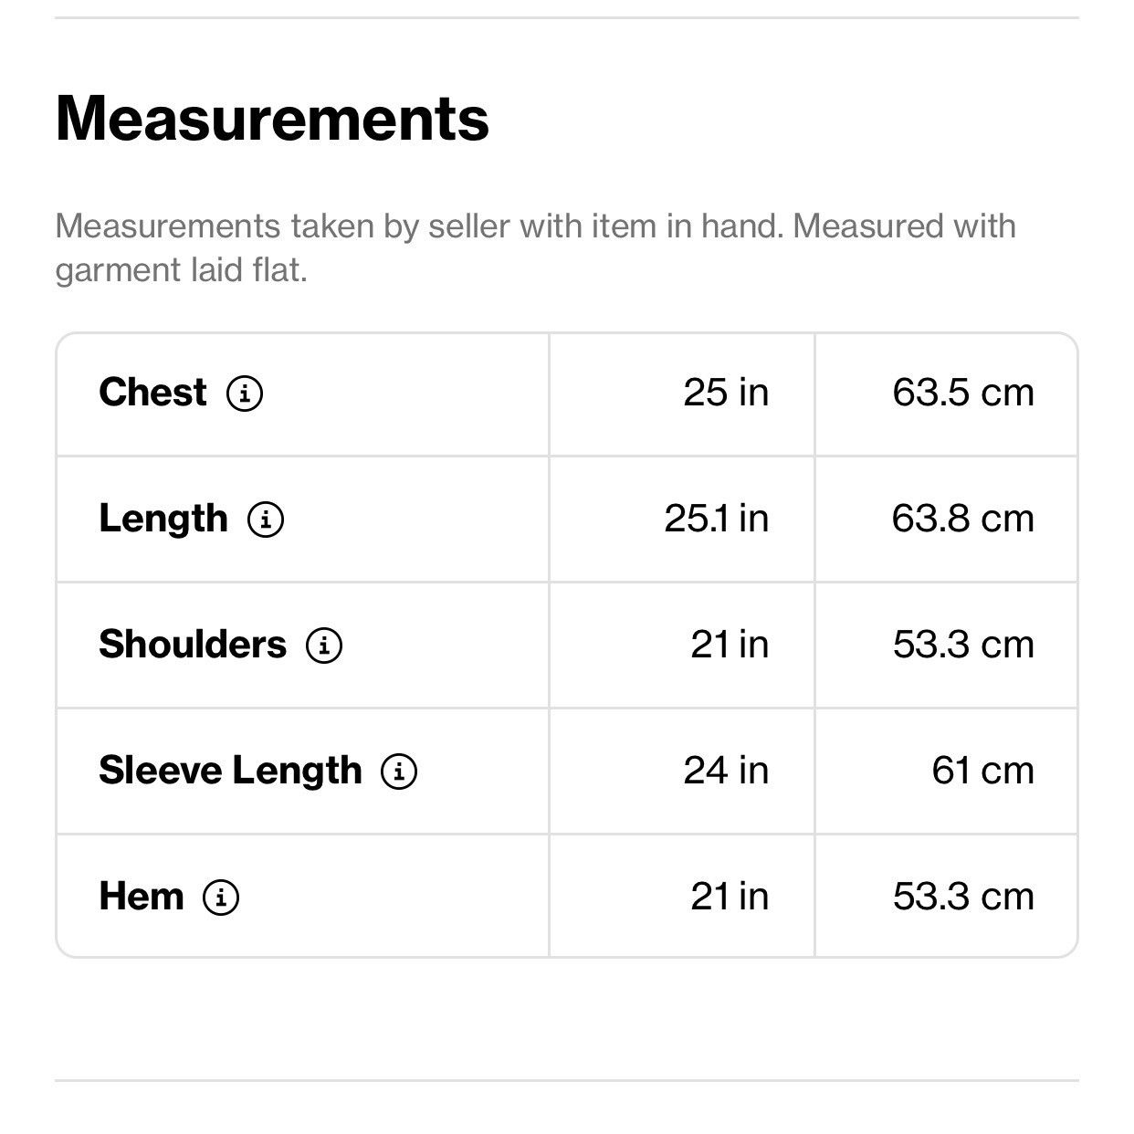This screenshot has height=1134, width=1134.
Task: Open the Chest measurement info icon
Action: 245,394
